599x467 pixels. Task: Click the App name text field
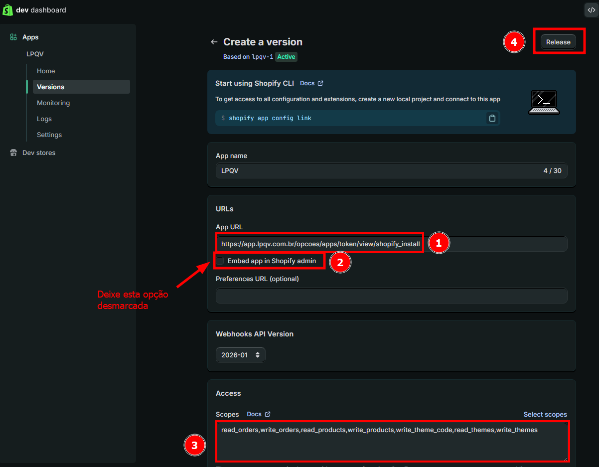[379, 171]
